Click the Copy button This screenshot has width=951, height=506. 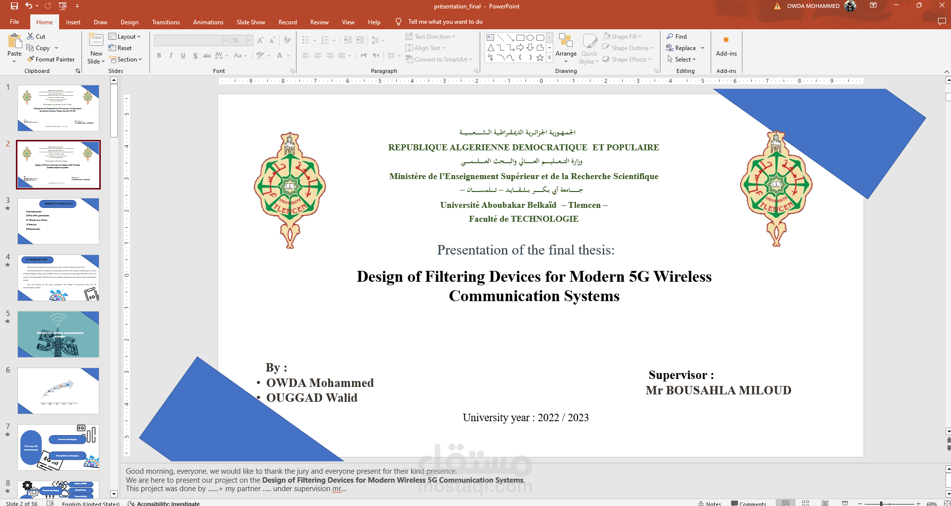39,48
